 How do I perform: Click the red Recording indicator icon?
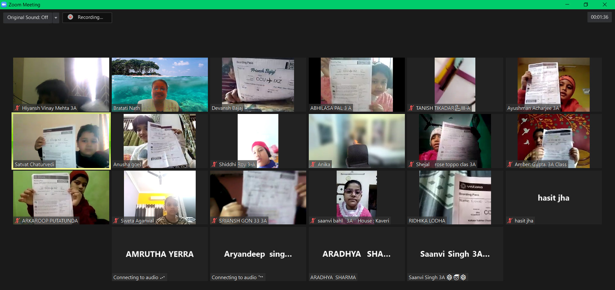pos(70,17)
